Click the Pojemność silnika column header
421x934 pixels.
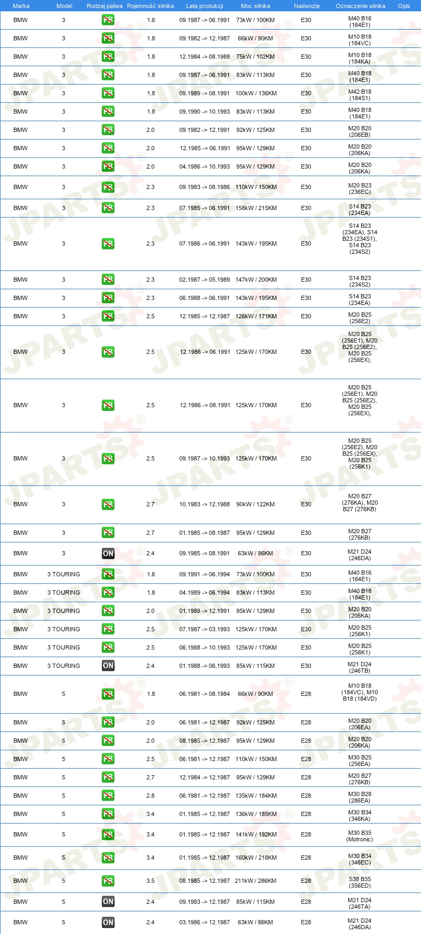point(150,6)
